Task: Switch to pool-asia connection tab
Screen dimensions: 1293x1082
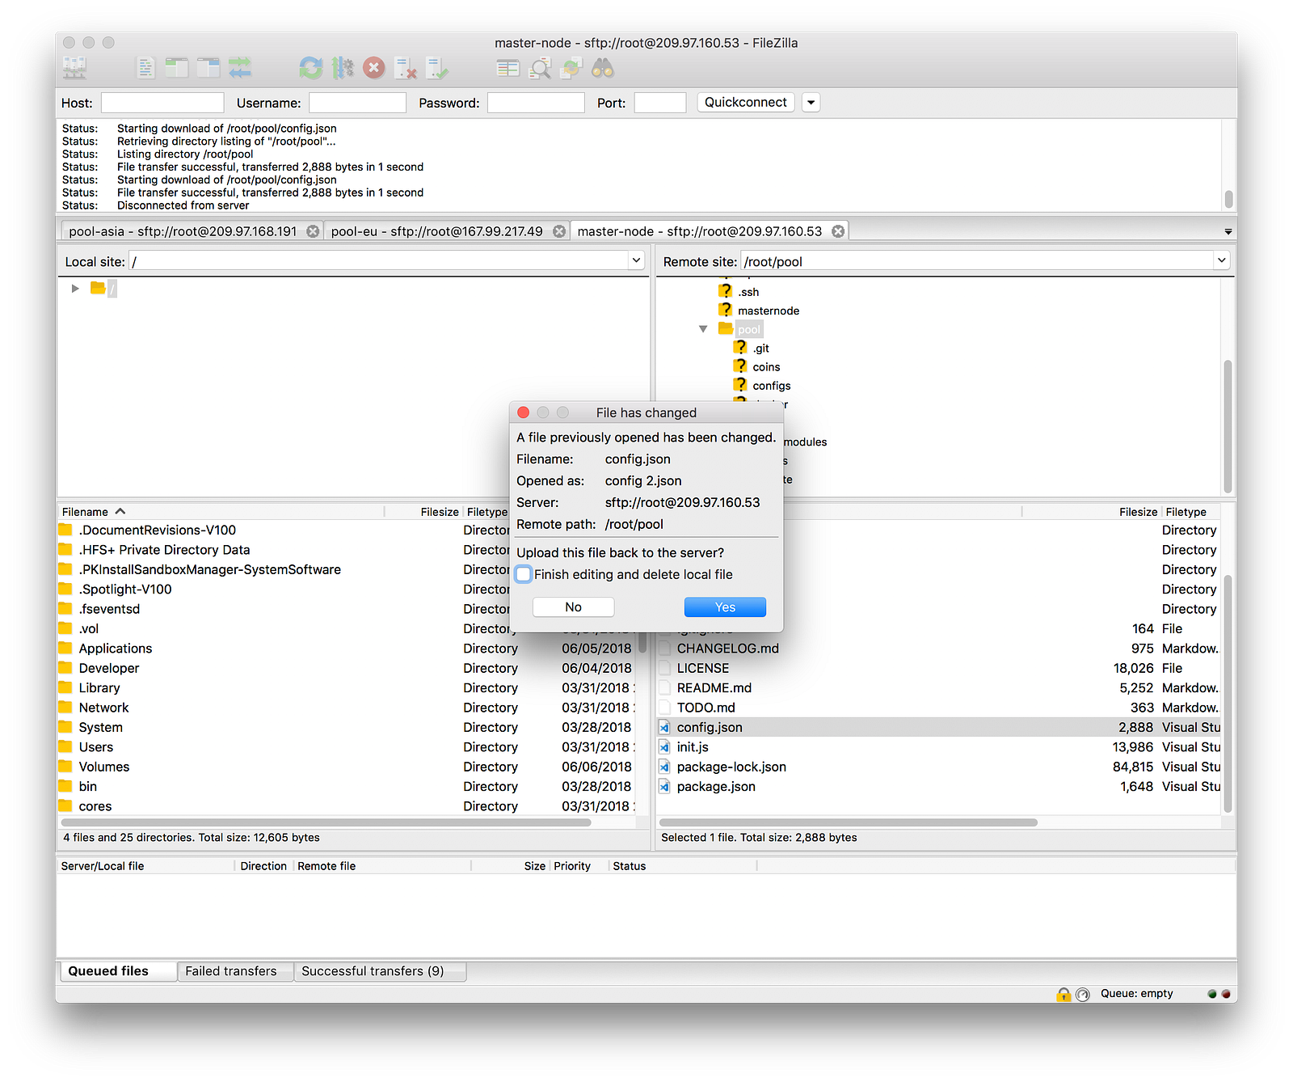Action: pyautogui.click(x=183, y=231)
